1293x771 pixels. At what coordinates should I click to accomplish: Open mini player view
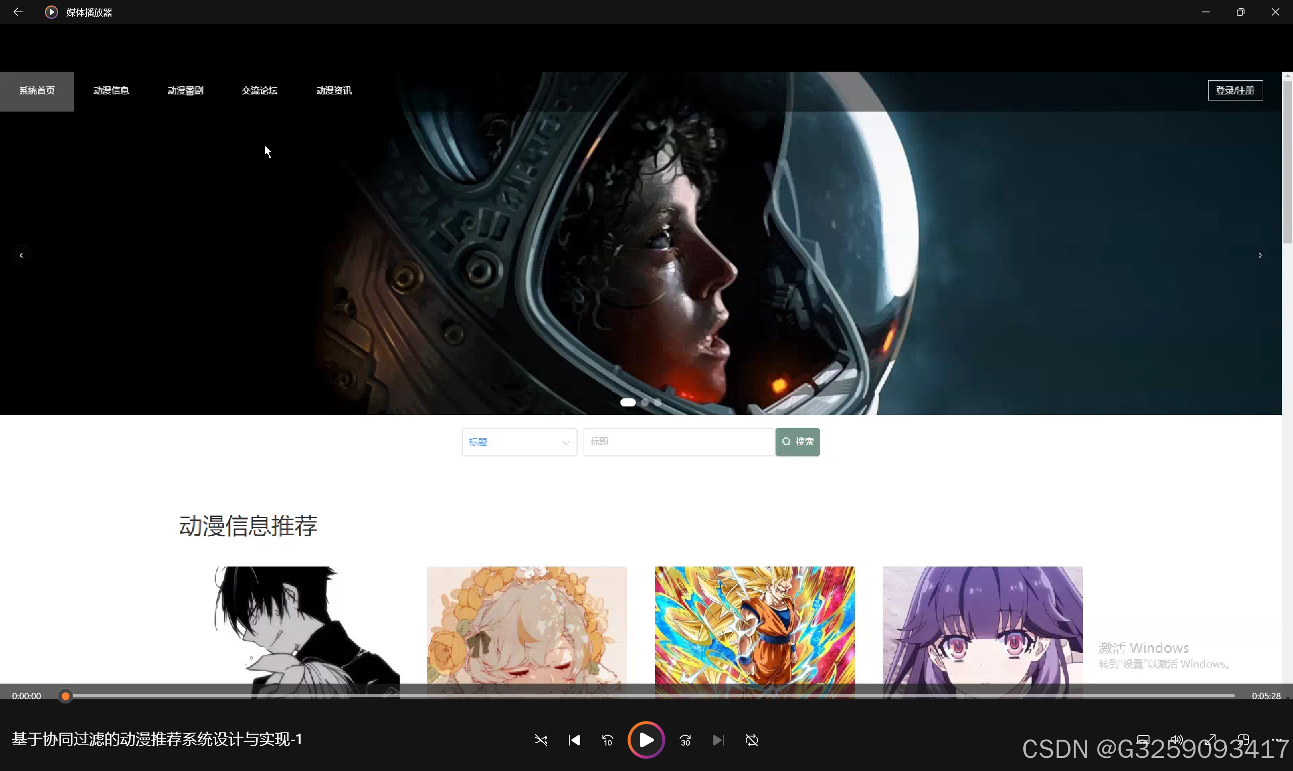(x=1243, y=740)
